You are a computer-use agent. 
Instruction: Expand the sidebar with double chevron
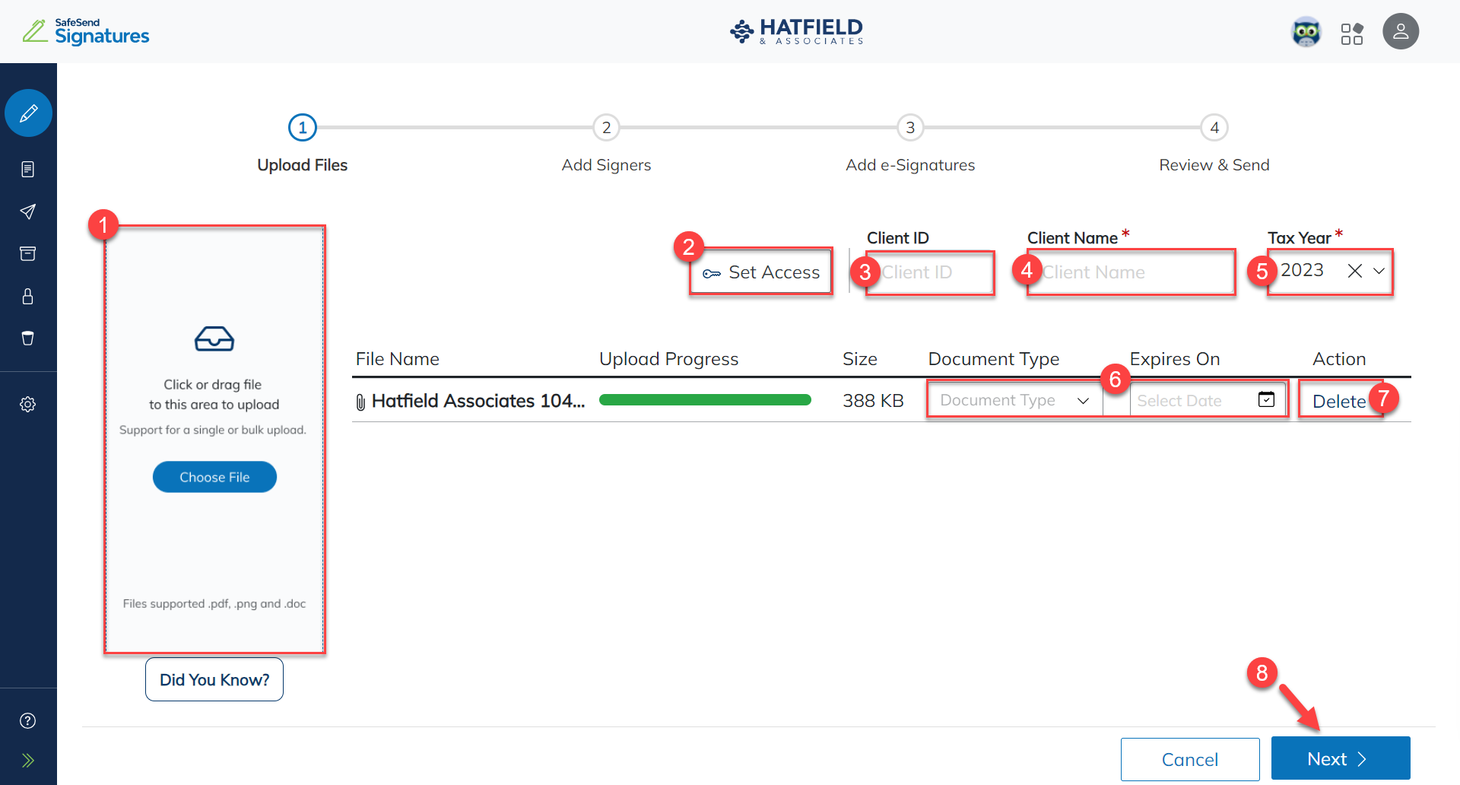(28, 760)
